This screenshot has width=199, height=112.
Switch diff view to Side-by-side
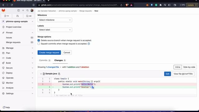click(189, 67)
